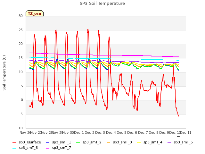Click the Dec 2 x-axis date label

click(x=90, y=133)
